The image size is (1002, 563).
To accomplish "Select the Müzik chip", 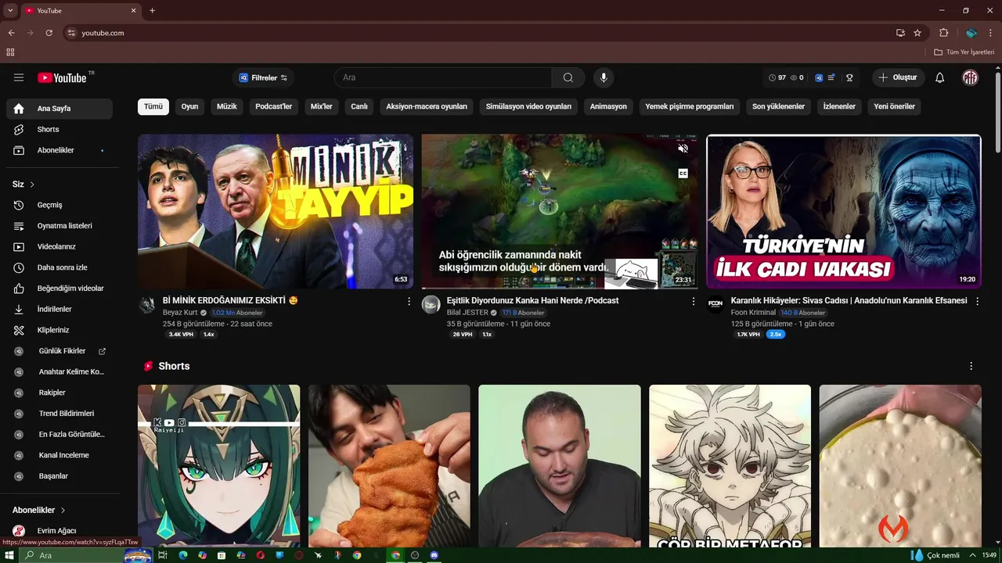I will [x=226, y=106].
